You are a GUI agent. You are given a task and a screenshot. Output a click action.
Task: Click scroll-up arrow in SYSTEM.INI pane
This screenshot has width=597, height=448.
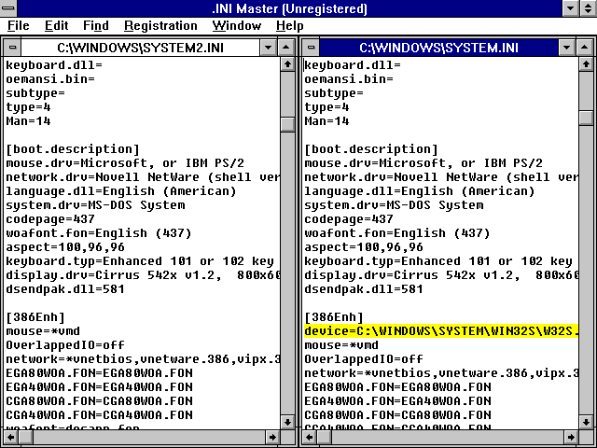(x=586, y=64)
